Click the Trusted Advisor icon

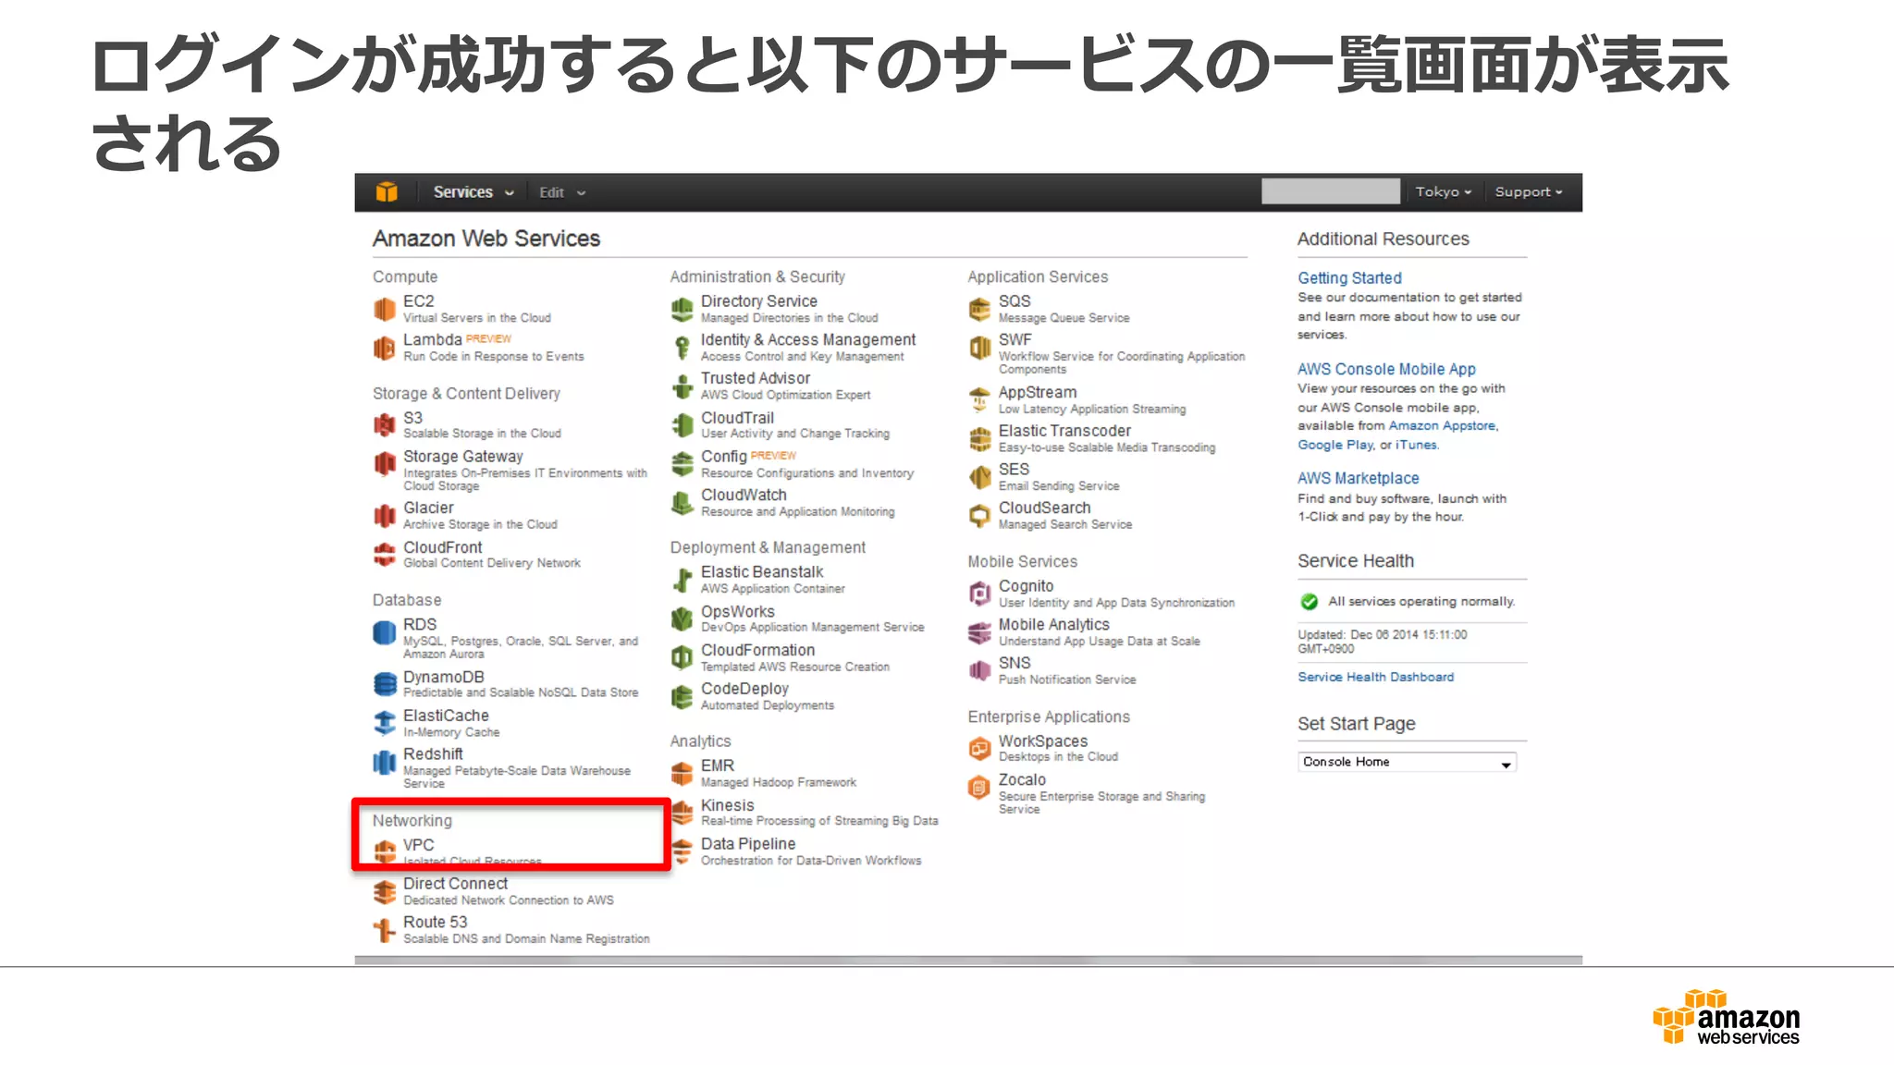pos(683,386)
